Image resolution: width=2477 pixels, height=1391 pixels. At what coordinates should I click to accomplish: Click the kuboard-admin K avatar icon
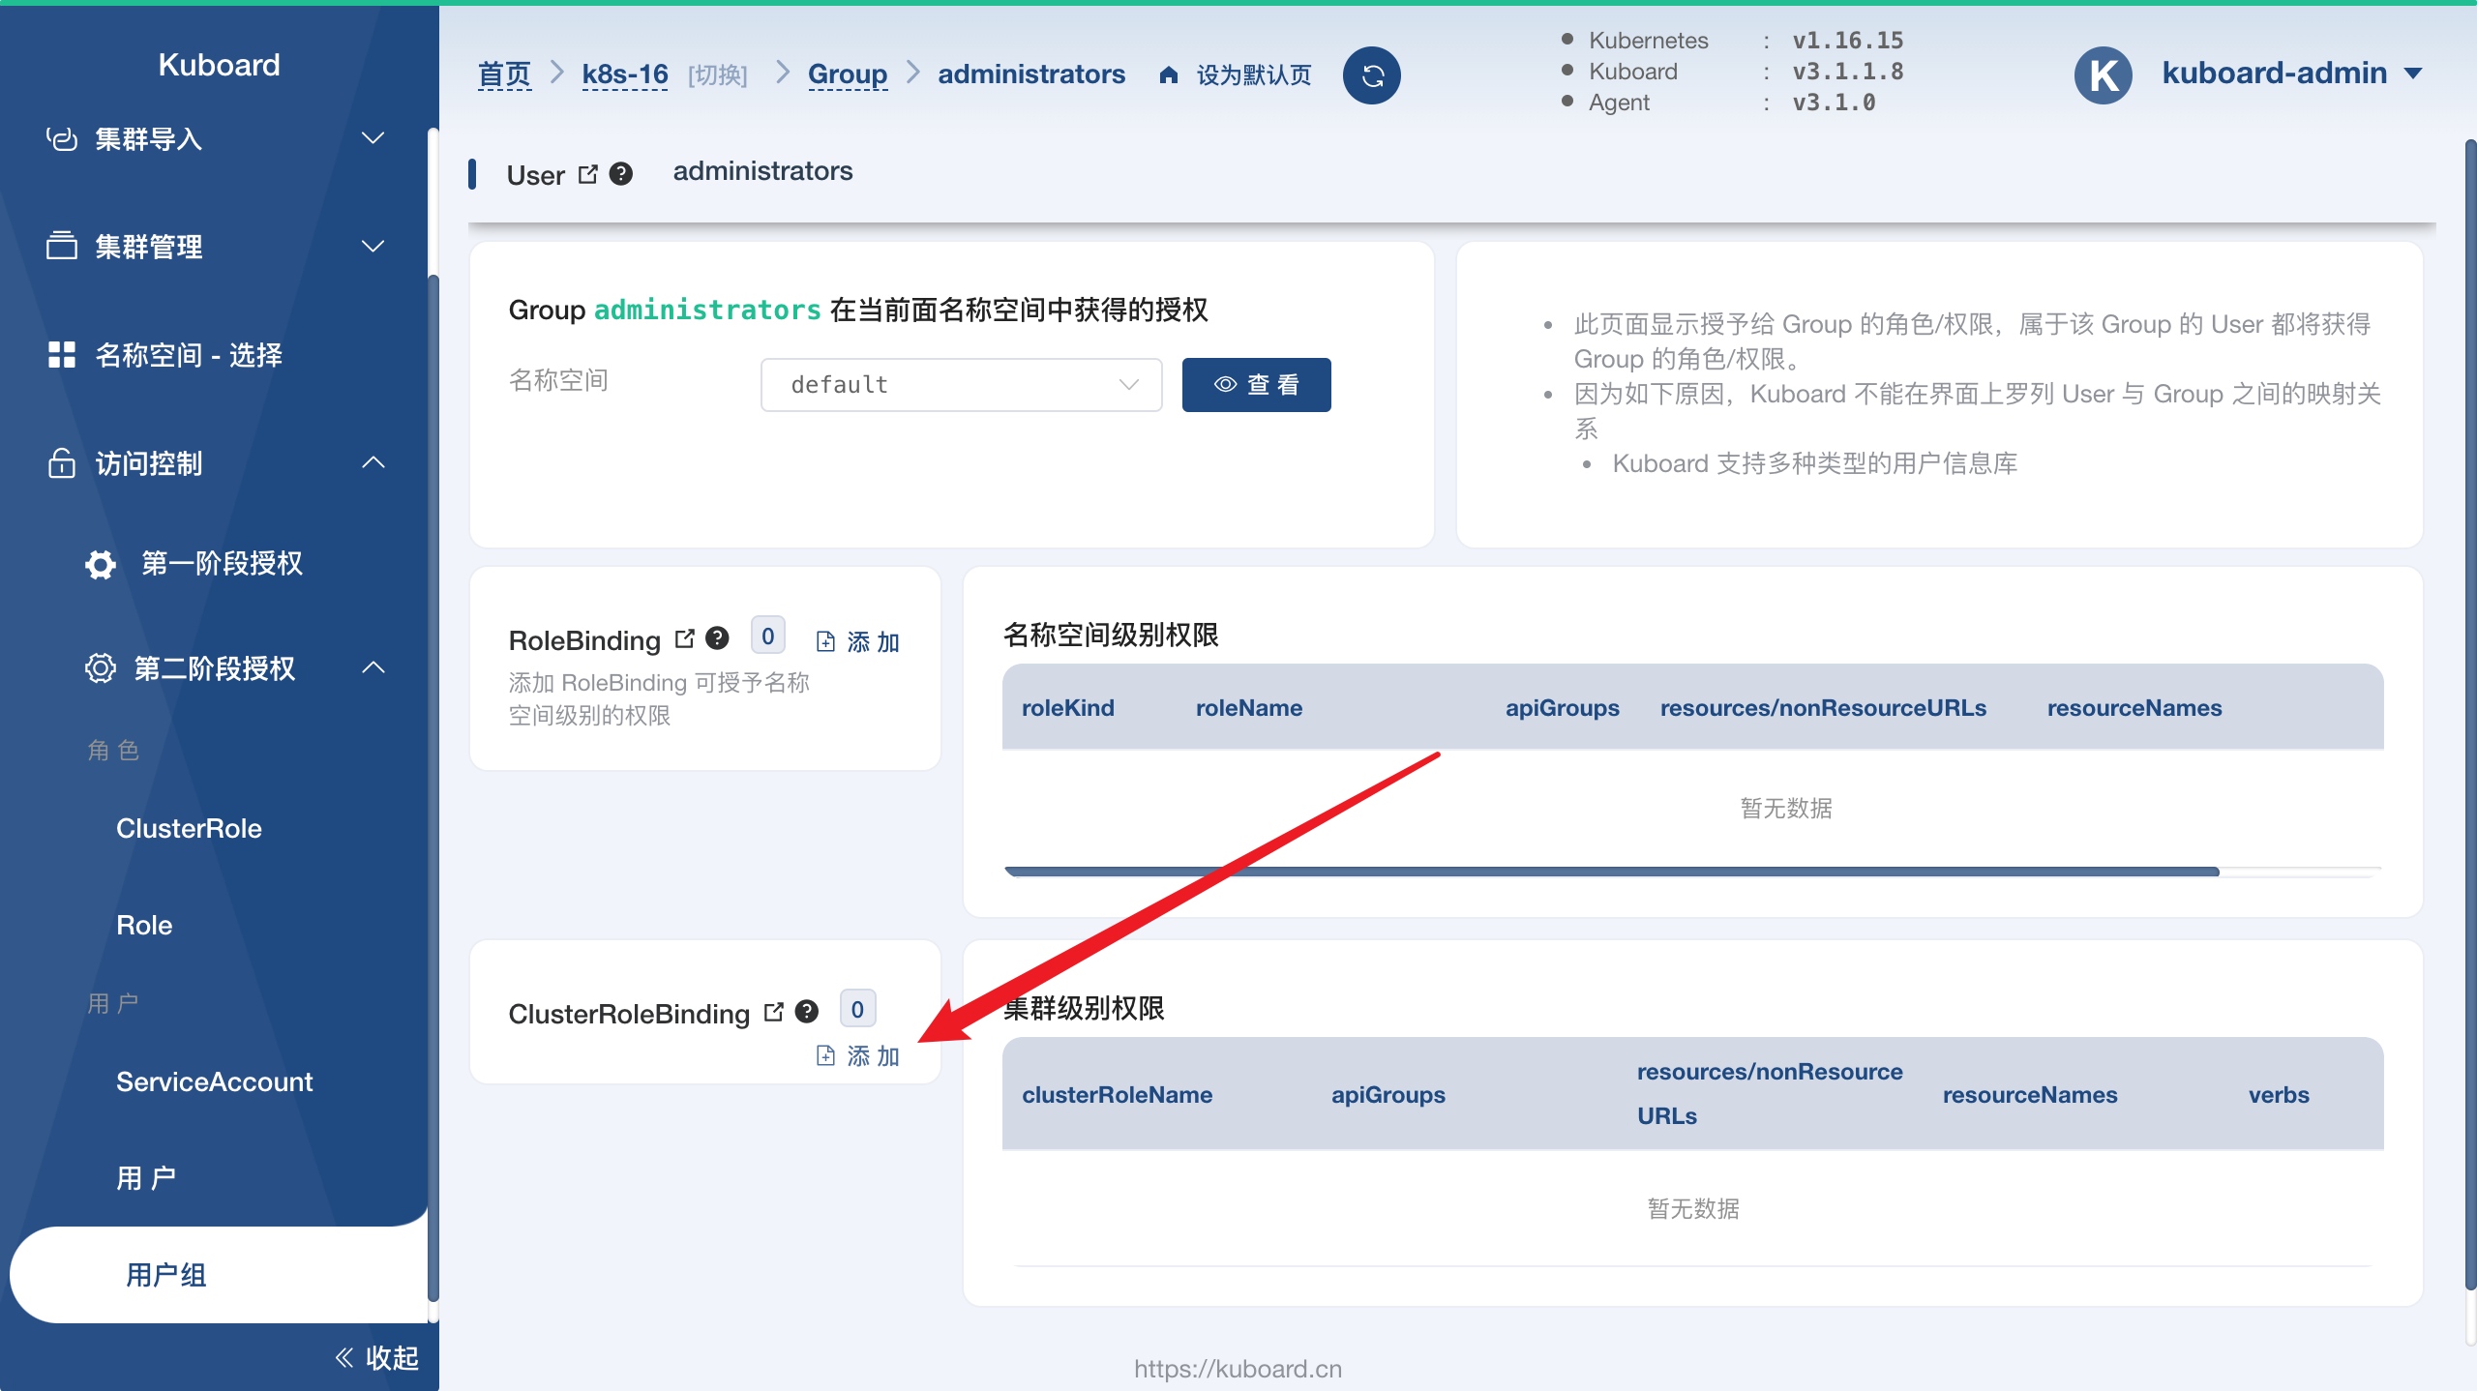[x=2104, y=74]
